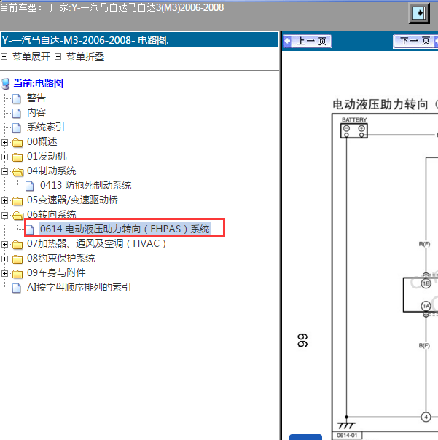Click the icon beside 菜单展开

pyautogui.click(x=4, y=57)
